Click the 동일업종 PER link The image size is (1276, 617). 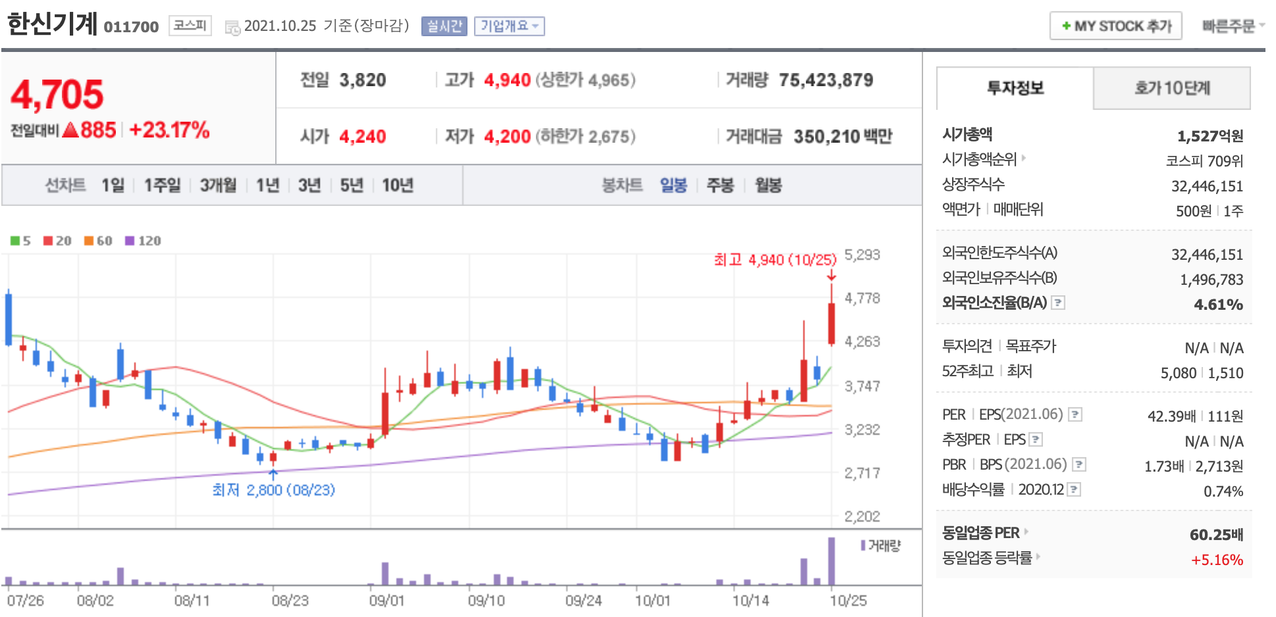pos(981,532)
